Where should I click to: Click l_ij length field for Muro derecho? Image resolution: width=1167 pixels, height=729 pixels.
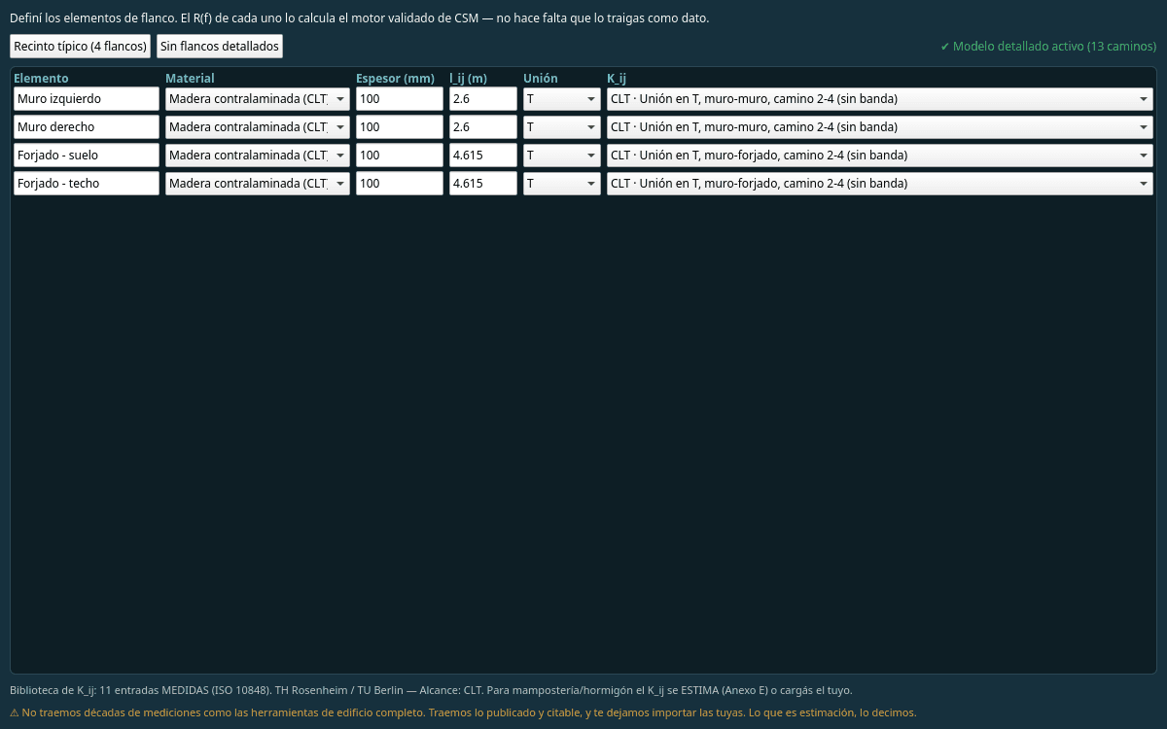point(483,126)
